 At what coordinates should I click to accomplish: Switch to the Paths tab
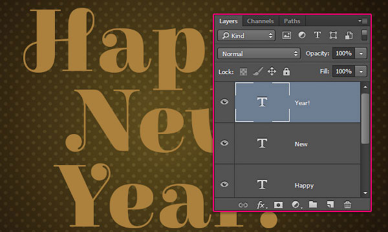point(292,21)
